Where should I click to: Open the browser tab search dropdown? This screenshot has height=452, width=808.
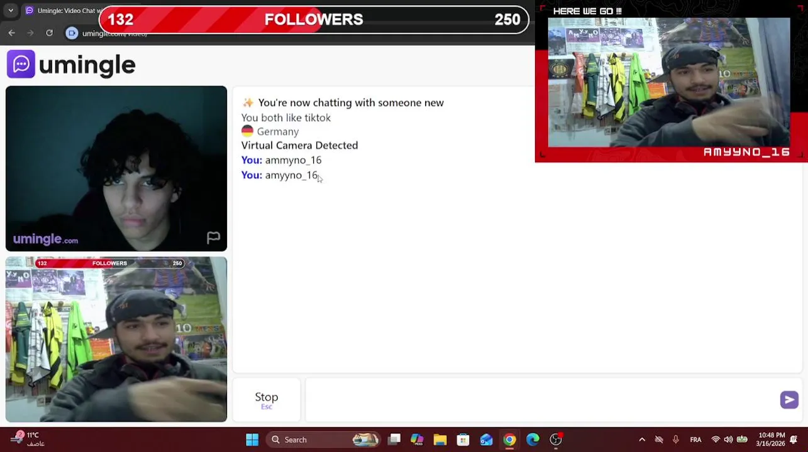coord(11,11)
